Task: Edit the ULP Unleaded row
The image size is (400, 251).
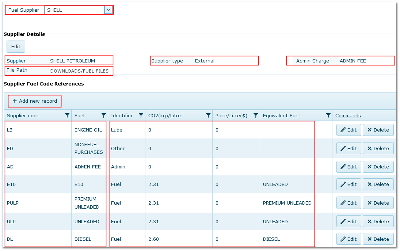Action: click(349, 222)
